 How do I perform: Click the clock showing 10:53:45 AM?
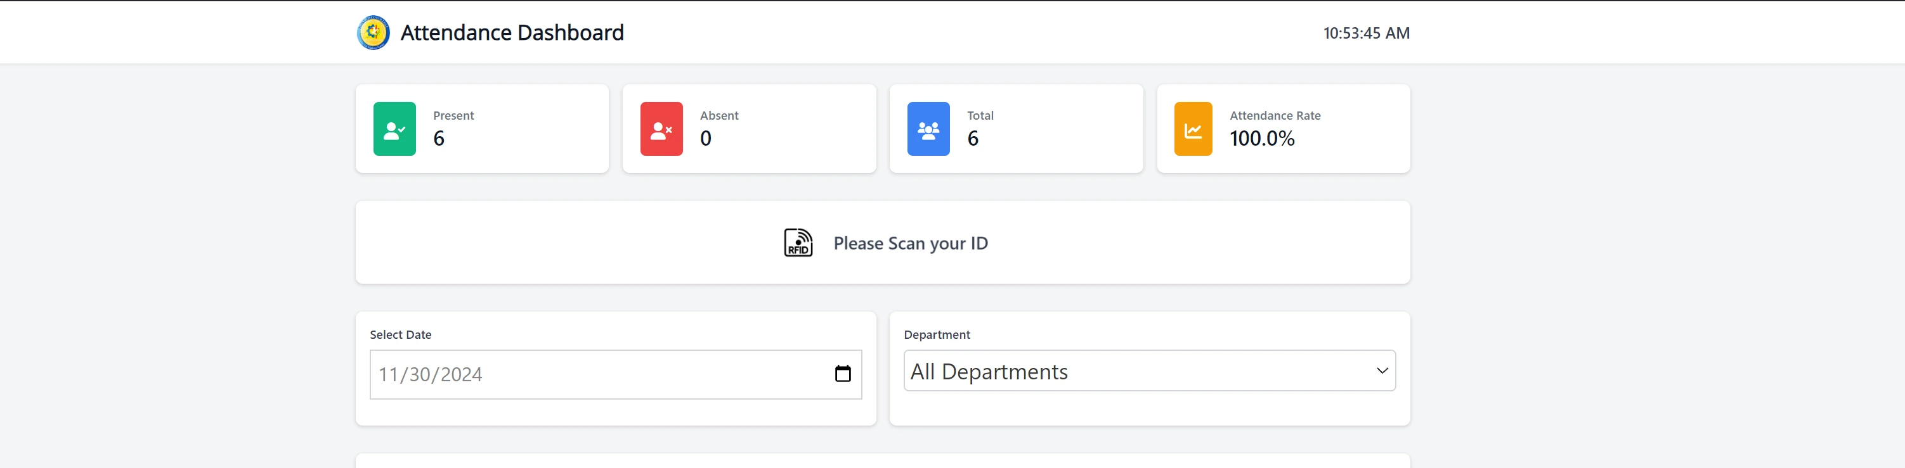point(1366,33)
